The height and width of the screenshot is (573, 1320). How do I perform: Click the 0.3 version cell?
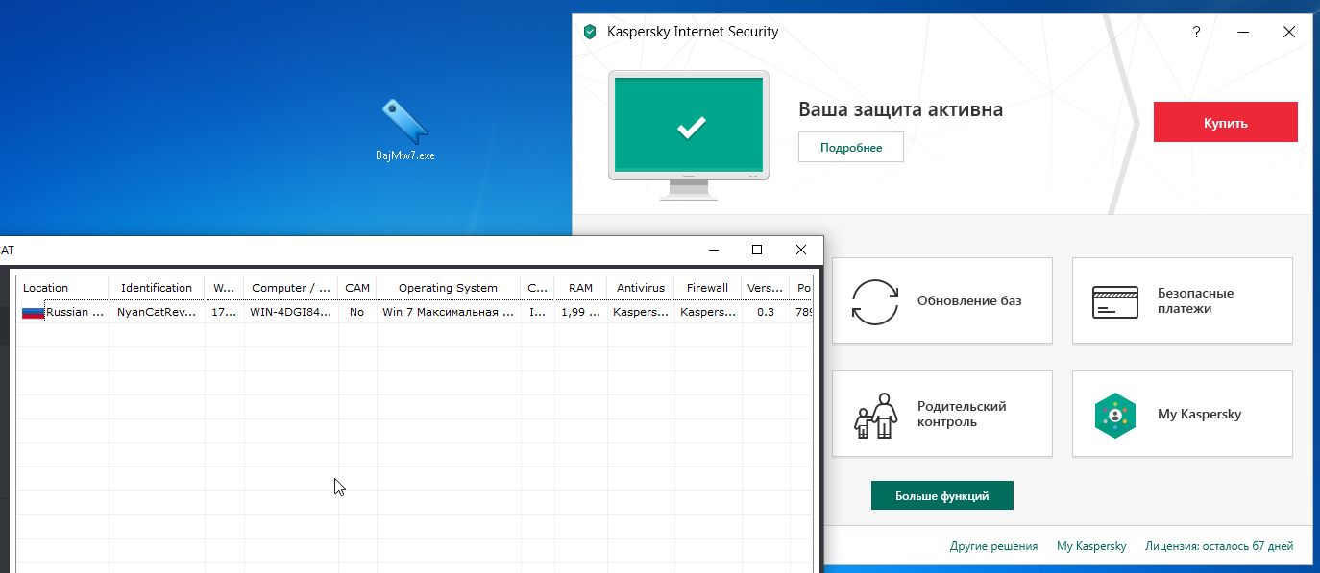[x=766, y=312]
